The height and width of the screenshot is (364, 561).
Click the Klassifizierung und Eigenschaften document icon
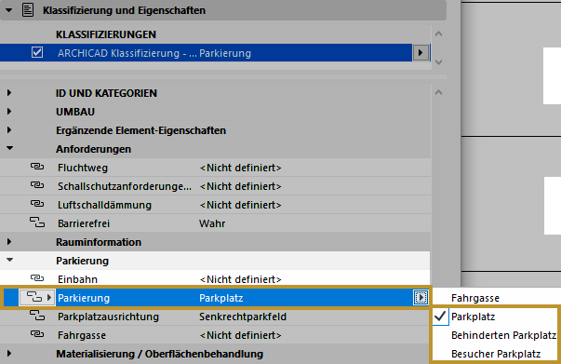click(28, 10)
